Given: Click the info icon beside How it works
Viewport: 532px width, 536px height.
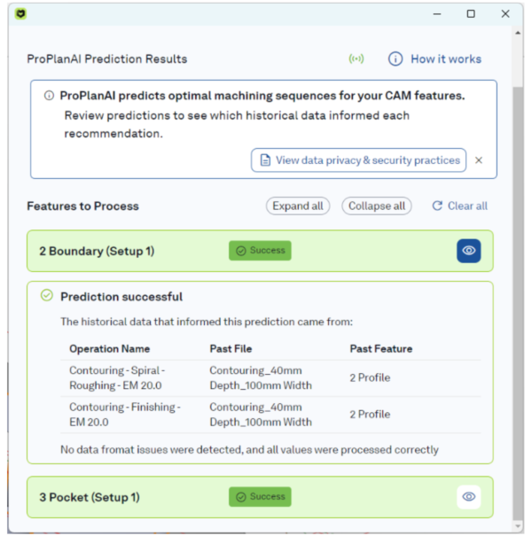Looking at the screenshot, I should (x=395, y=59).
